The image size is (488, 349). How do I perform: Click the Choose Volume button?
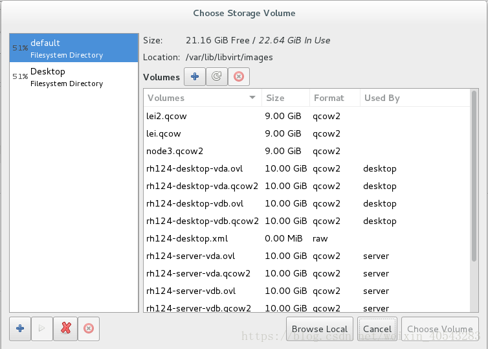click(x=439, y=329)
